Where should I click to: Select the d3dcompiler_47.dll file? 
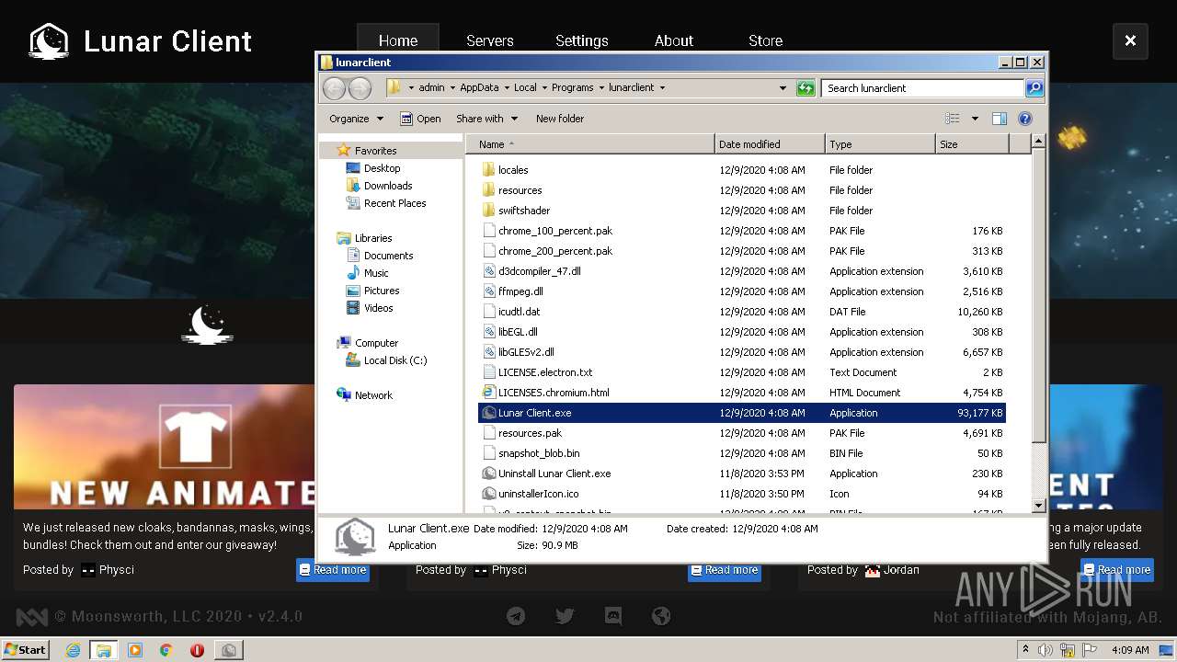point(539,271)
